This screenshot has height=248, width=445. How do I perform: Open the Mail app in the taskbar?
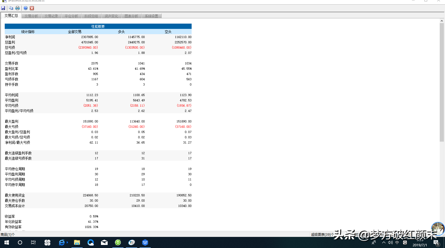pyautogui.click(x=104, y=242)
